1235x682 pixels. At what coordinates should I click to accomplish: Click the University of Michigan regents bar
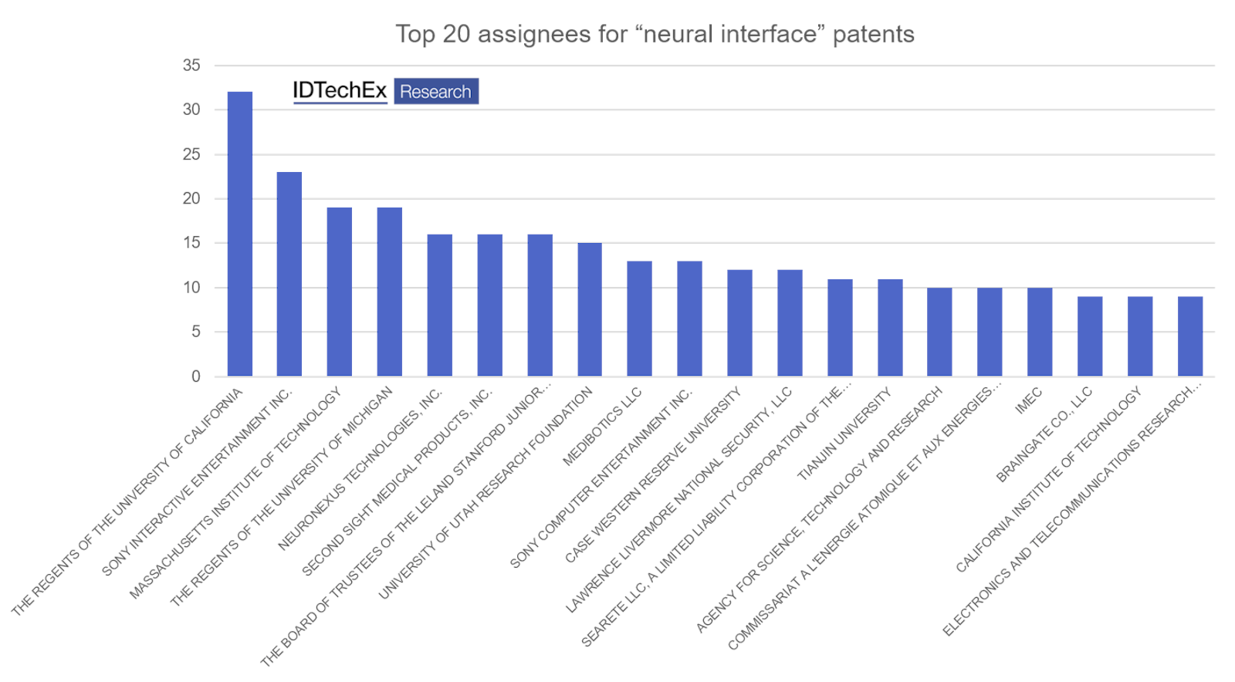pos(390,292)
